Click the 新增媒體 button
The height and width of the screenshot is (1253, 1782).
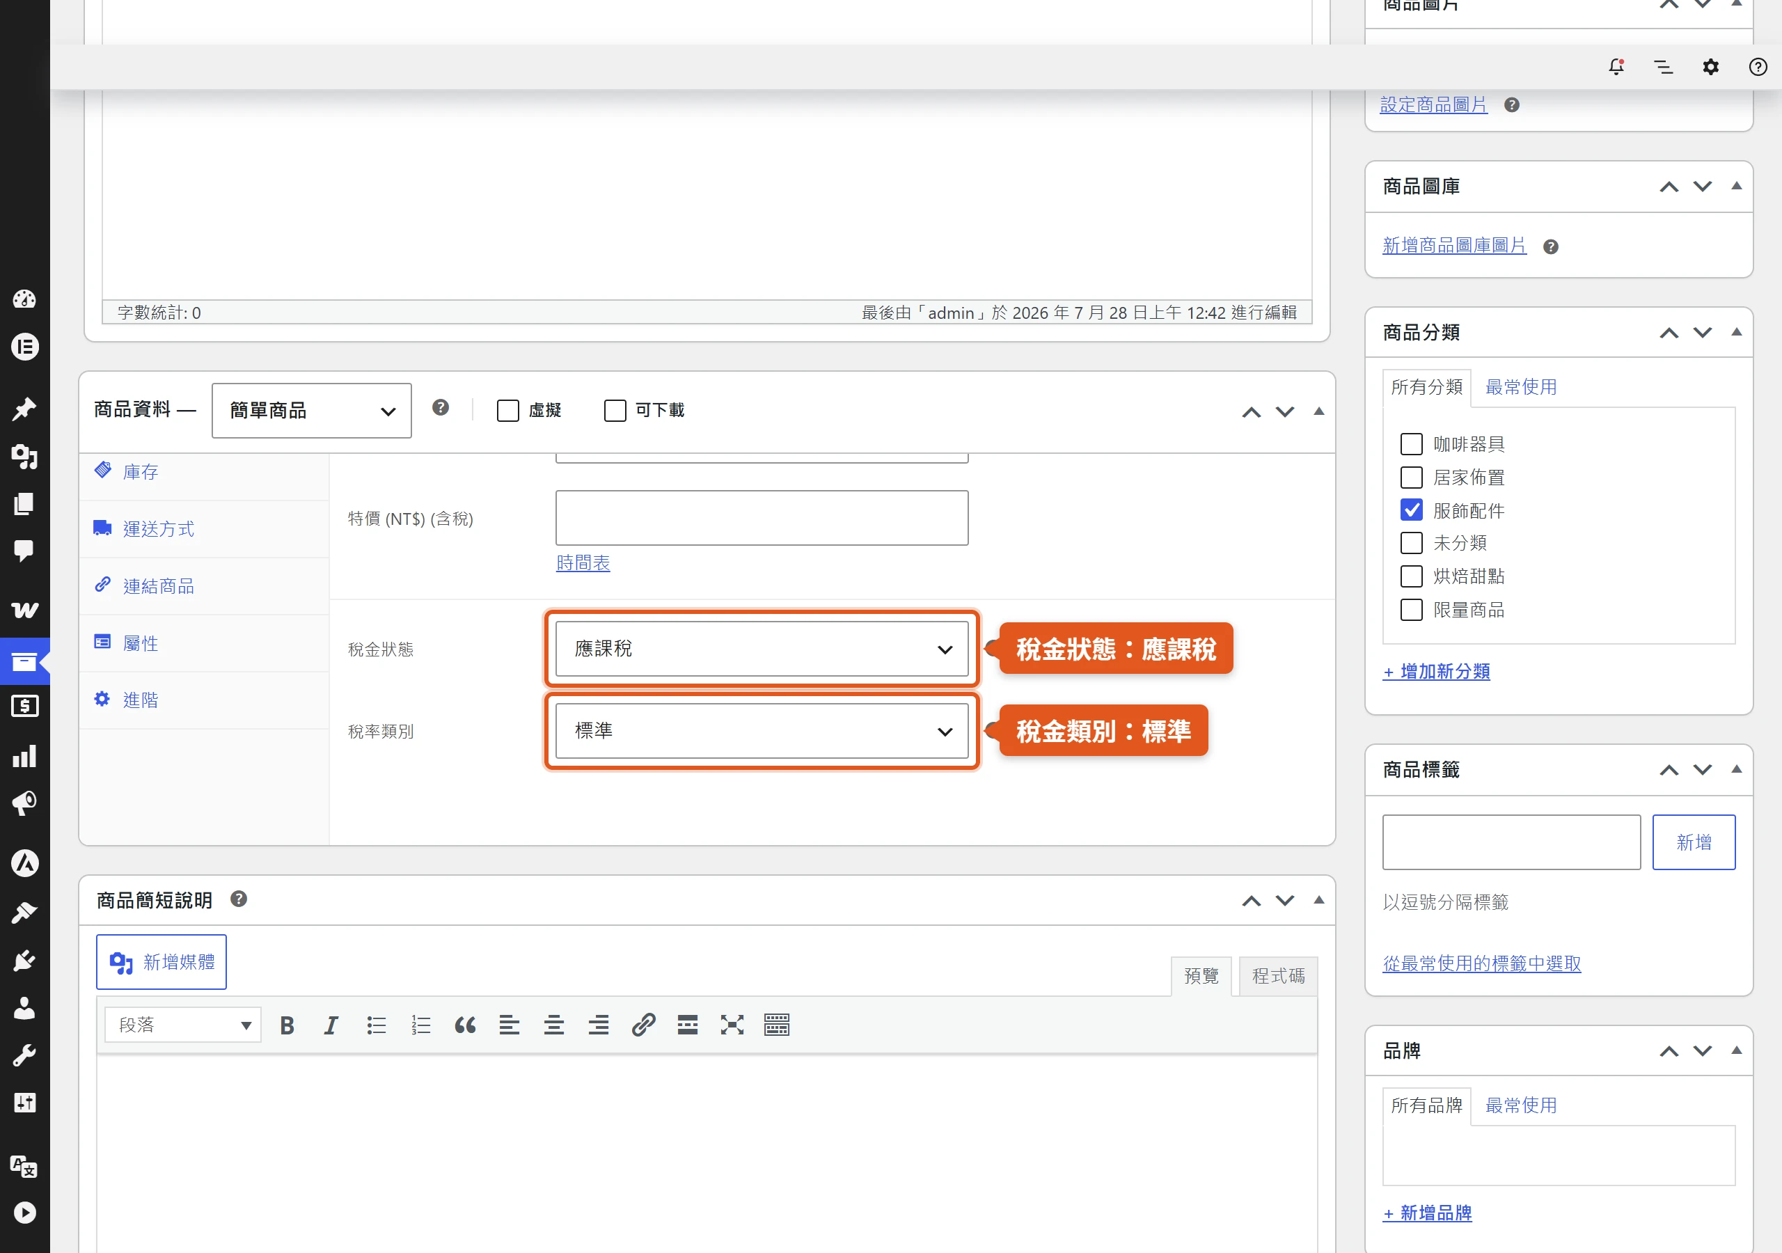[161, 962]
